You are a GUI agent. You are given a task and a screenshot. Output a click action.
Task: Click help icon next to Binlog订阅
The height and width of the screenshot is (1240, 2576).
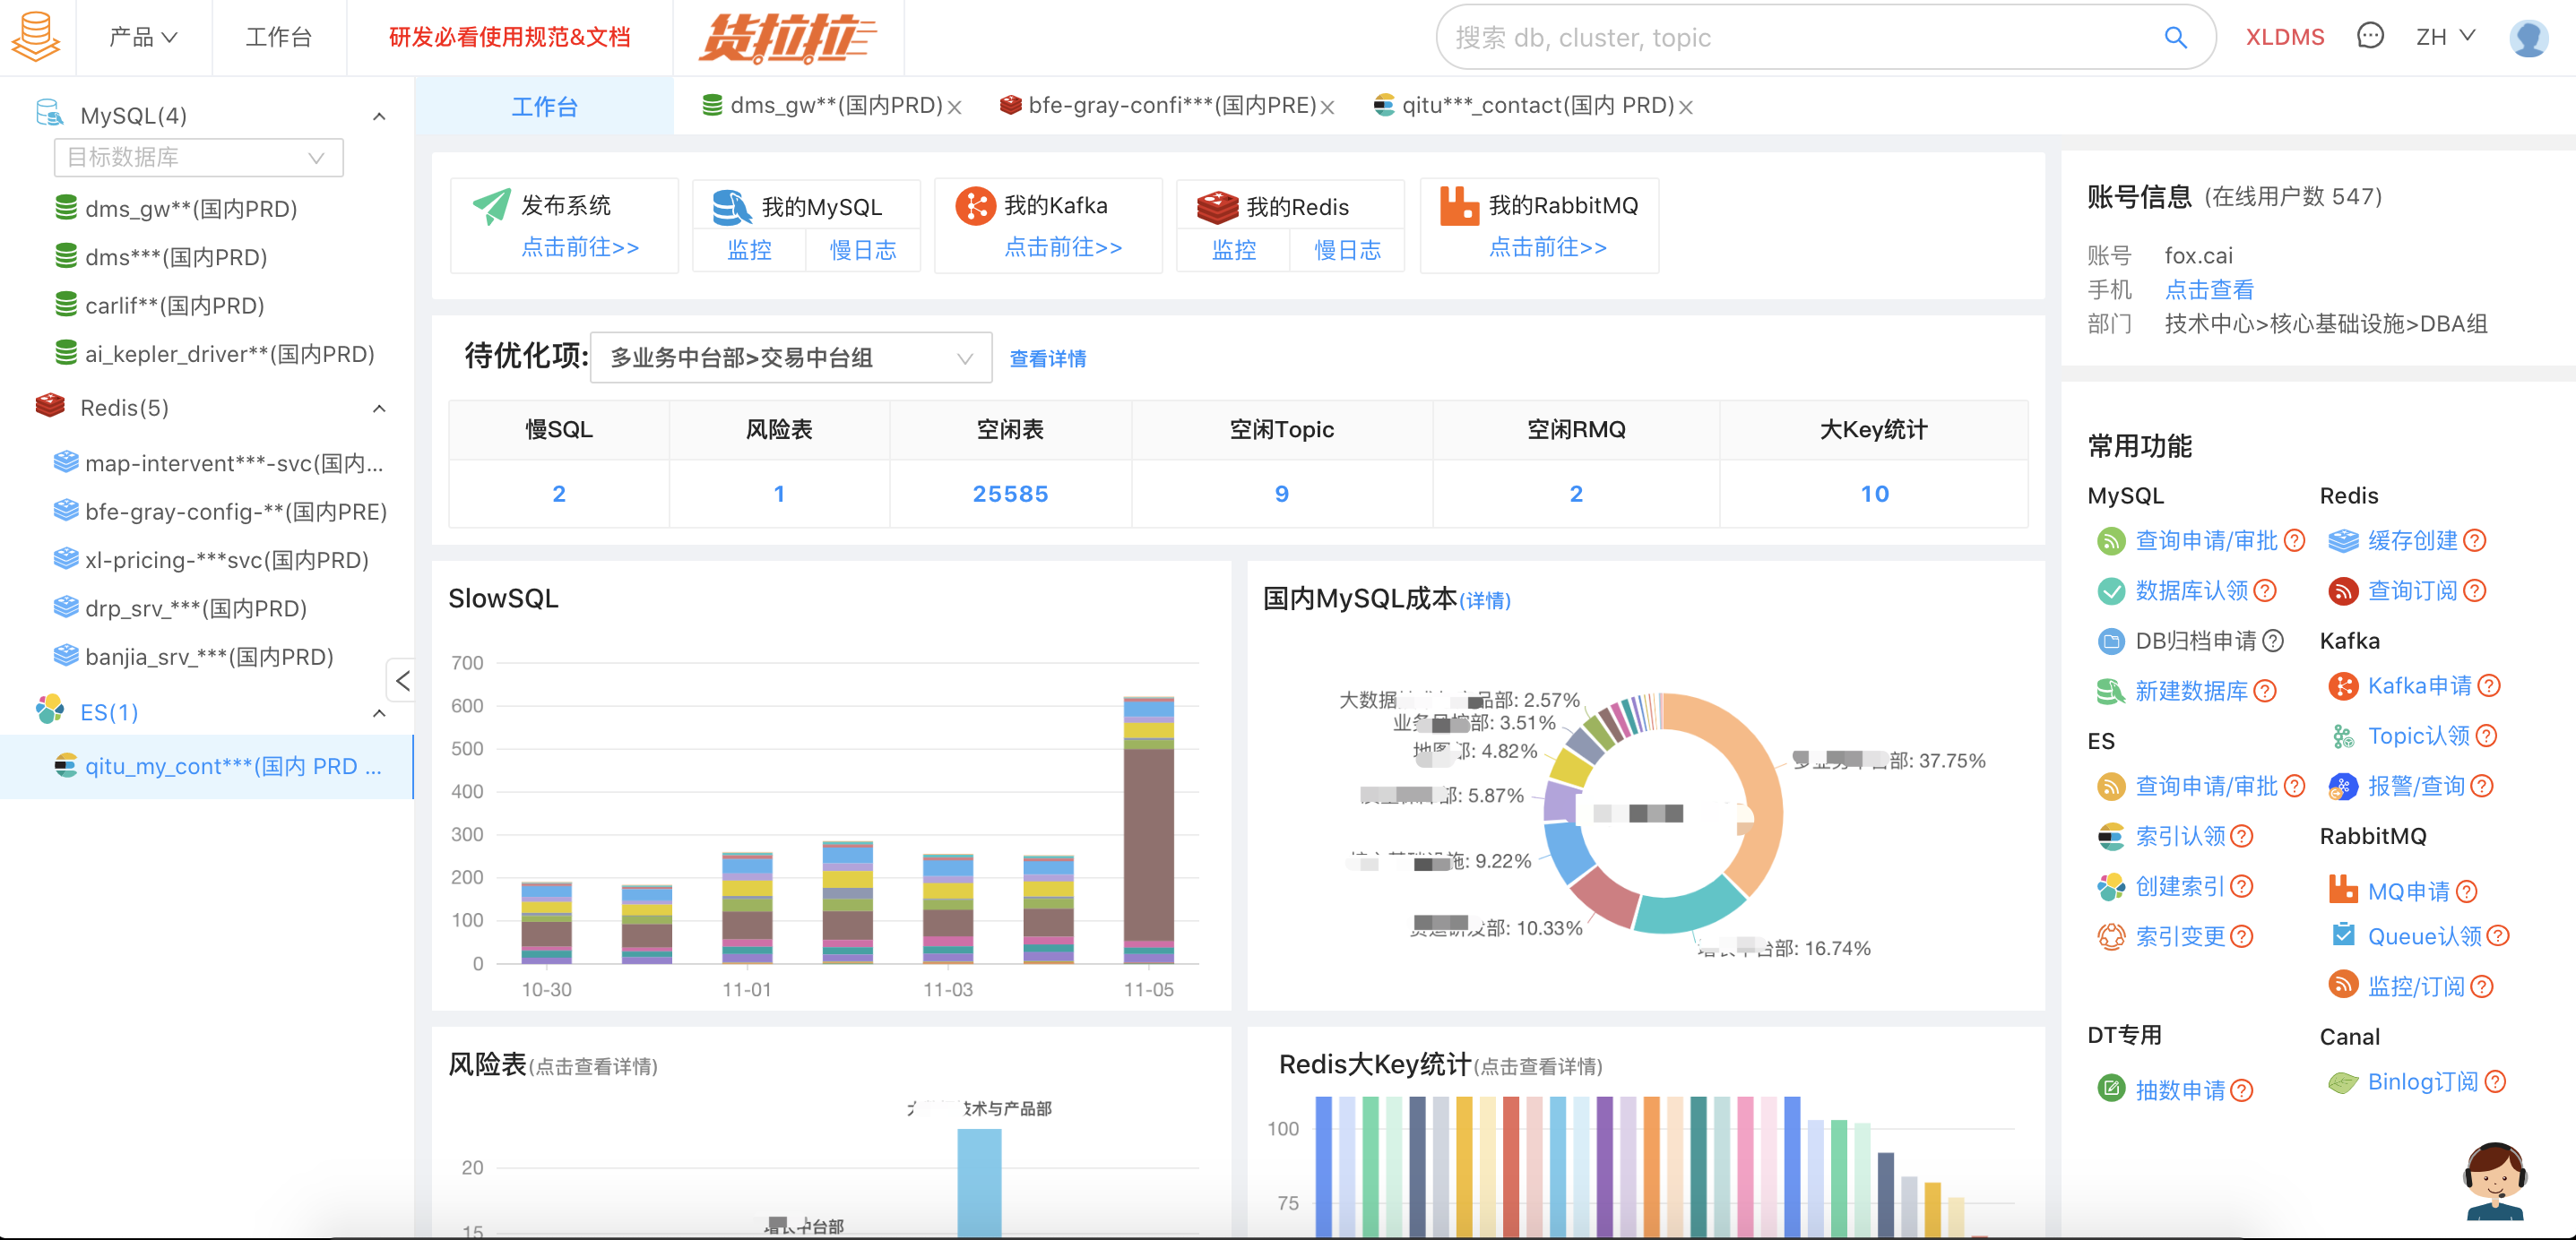tap(2495, 1082)
